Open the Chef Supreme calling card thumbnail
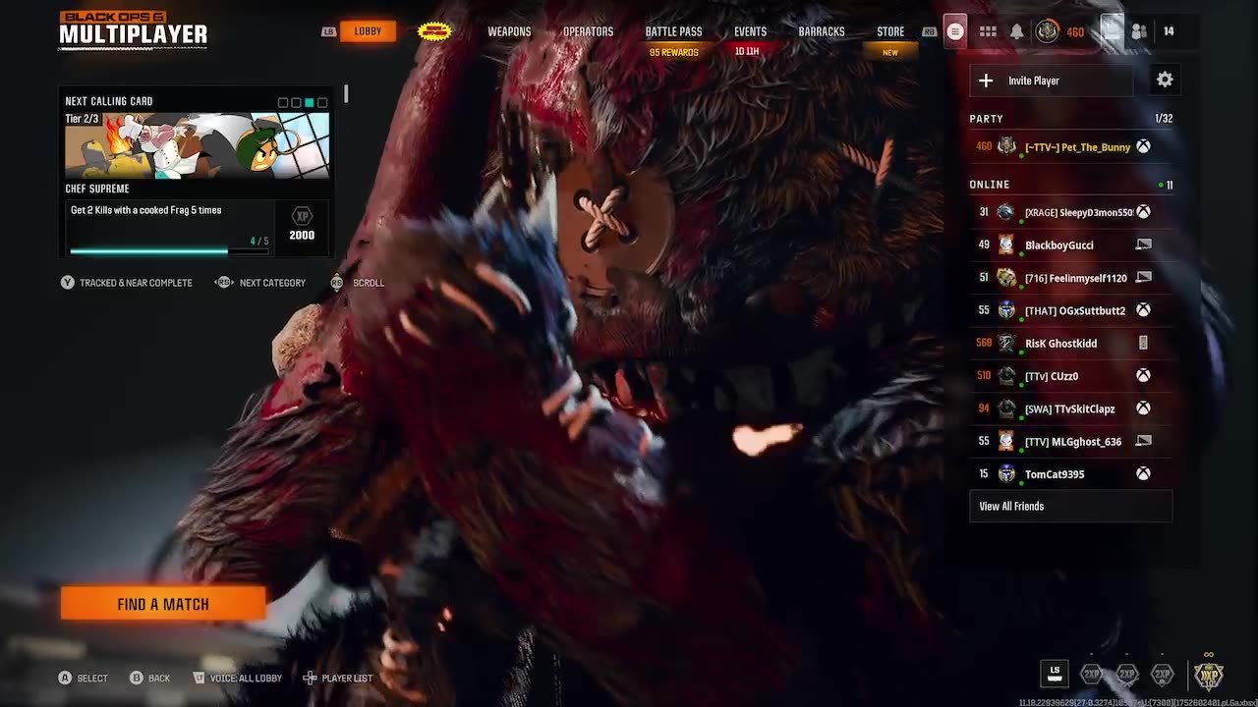This screenshot has height=707, width=1258. 197,145
